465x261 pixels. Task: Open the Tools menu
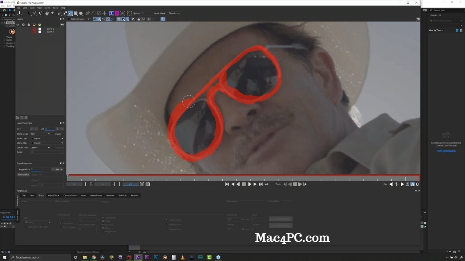point(55,8)
